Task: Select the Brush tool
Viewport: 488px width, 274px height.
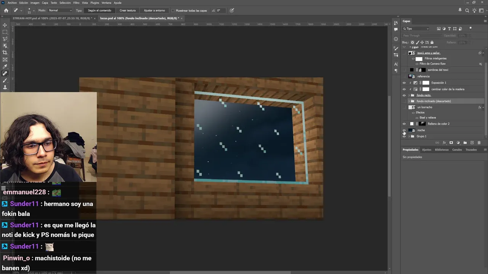Action: click(5, 80)
